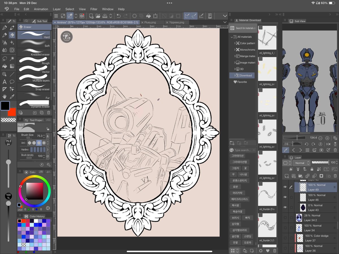
Task: Zoom in the Sub View with plus
Action: tap(327, 138)
